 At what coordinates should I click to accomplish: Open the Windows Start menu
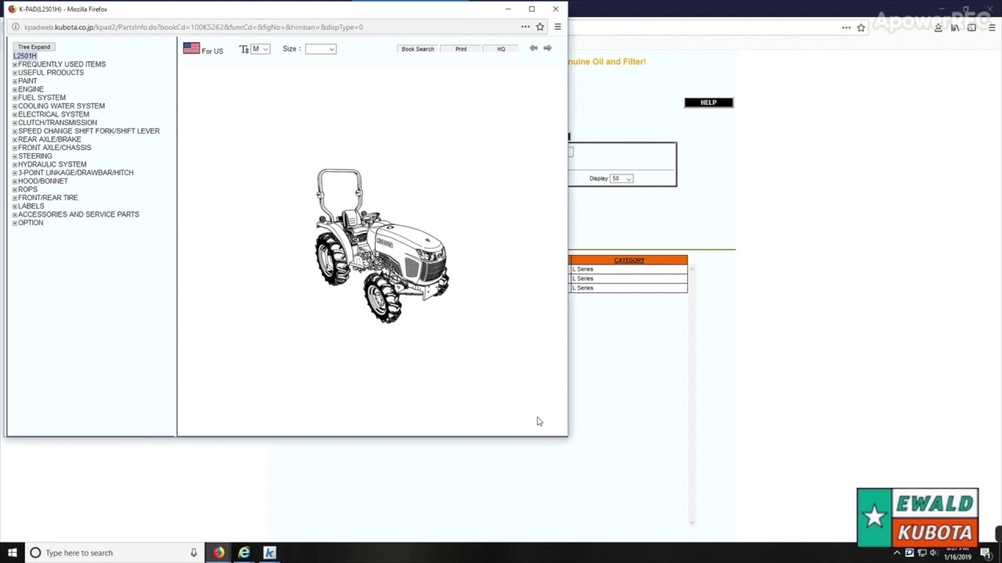click(12, 553)
